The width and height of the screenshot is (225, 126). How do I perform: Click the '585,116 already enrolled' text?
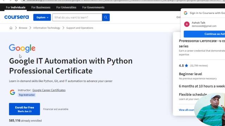[x=25, y=120]
